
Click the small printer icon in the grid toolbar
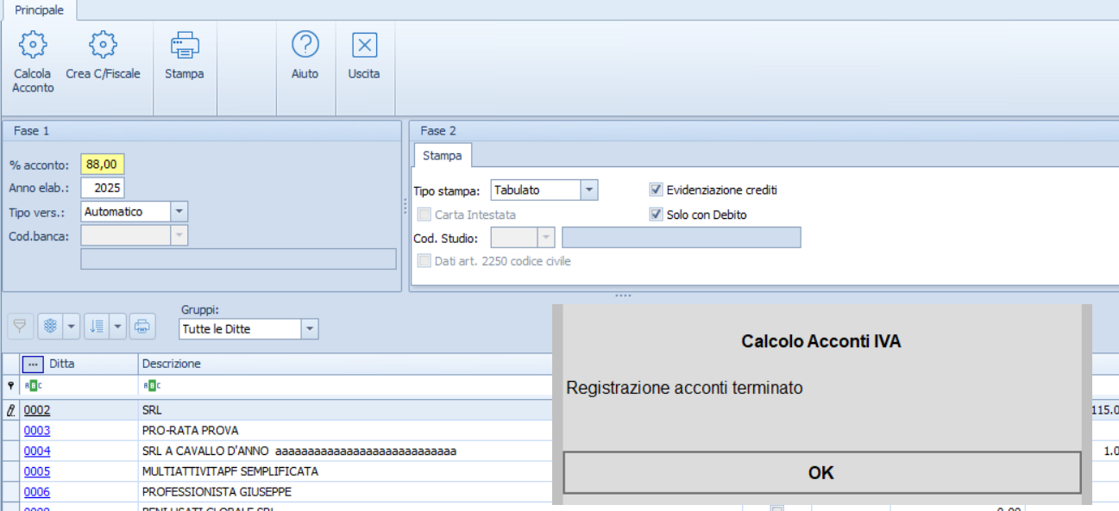(x=143, y=327)
